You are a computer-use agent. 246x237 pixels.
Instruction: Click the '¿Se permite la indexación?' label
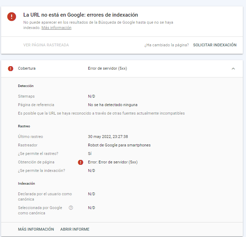[x=41, y=170]
